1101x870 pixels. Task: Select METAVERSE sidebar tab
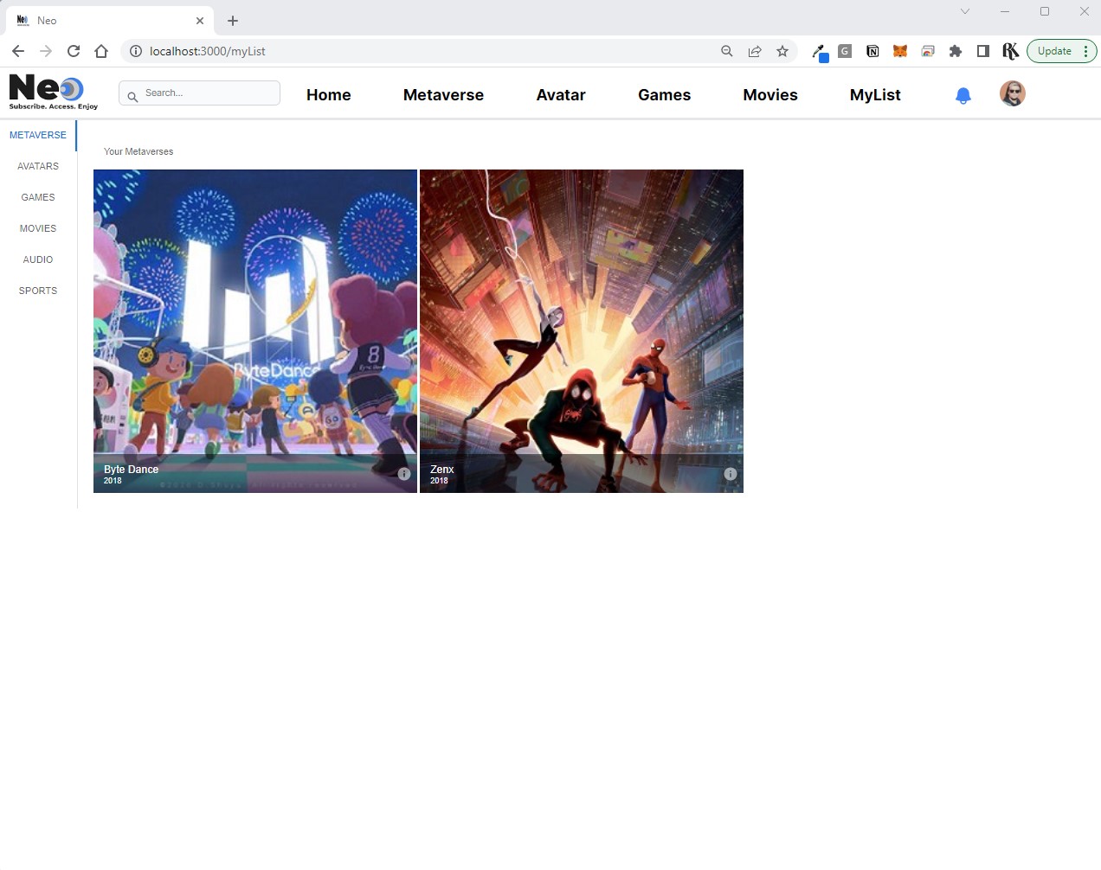click(x=38, y=135)
